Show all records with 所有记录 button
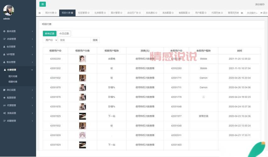 click(x=50, y=34)
